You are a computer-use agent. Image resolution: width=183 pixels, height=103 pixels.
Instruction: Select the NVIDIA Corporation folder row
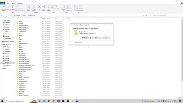pos(40,78)
